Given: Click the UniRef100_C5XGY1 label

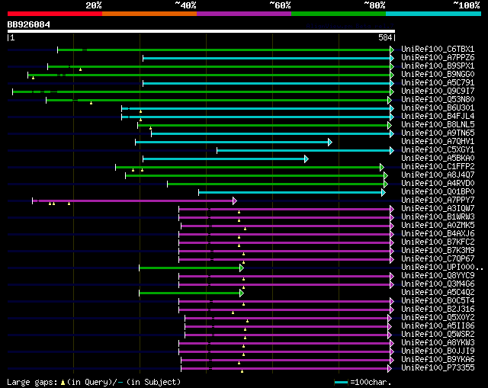Looking at the screenshot, I should (438, 150).
